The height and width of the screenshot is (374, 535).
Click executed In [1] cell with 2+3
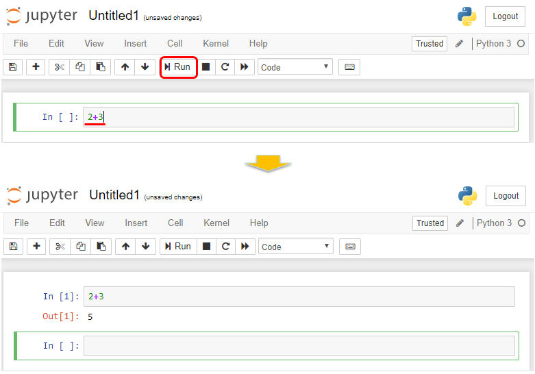tap(299, 297)
